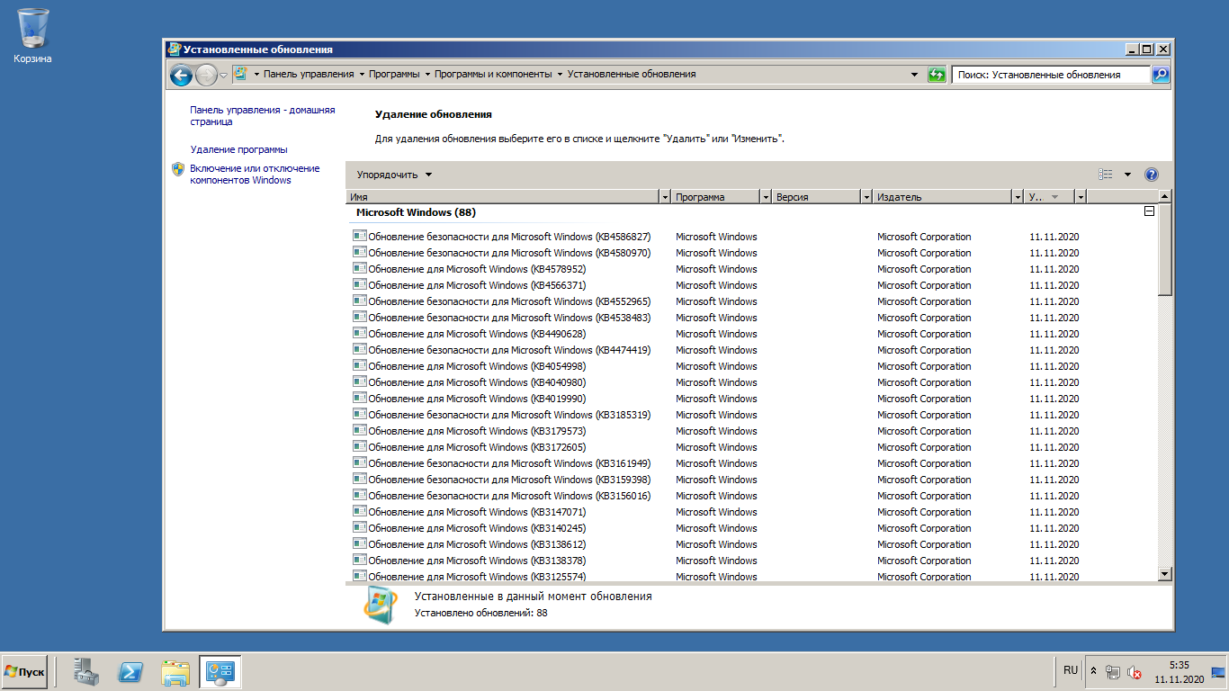
Task: Click Установленные обновления breadcrumb
Action: (632, 75)
